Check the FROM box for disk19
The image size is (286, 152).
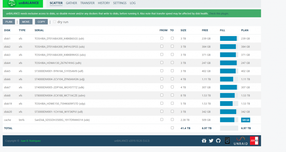coord(162,103)
